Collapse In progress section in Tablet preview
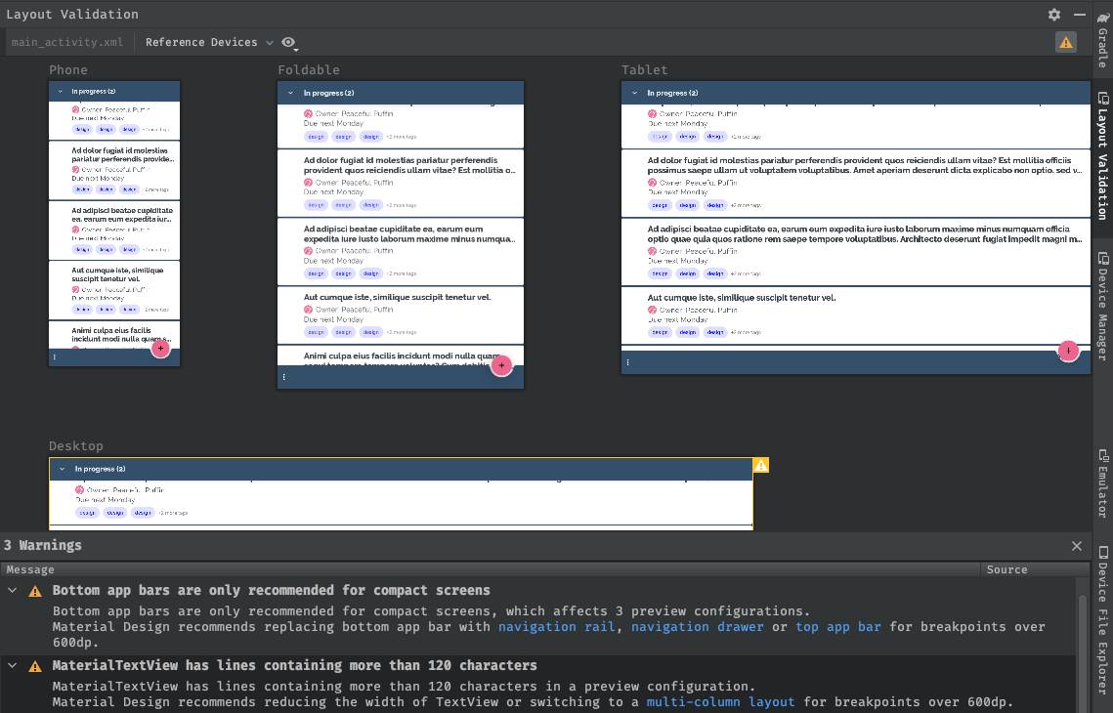This screenshot has height=713, width=1113. point(634,94)
